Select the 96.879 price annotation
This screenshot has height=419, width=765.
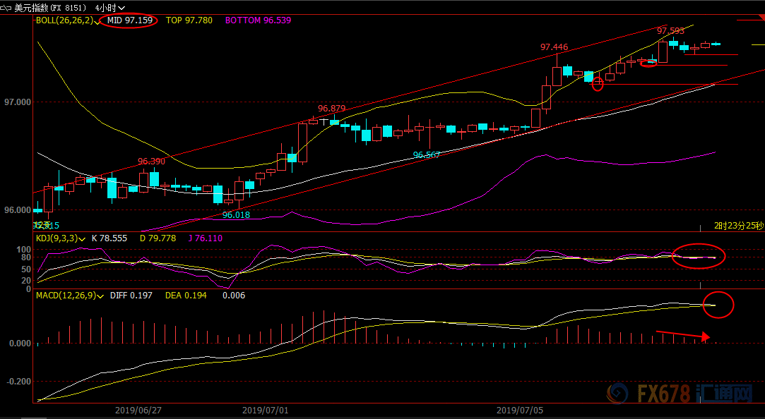(x=332, y=109)
